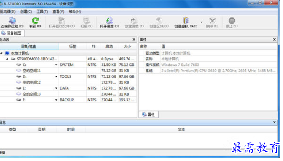Open dropdown arrow on E: row
Viewport: 283px width, 161px height.
click(56, 88)
